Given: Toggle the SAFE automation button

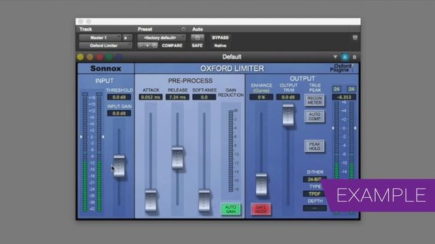Looking at the screenshot, I should click(197, 45).
